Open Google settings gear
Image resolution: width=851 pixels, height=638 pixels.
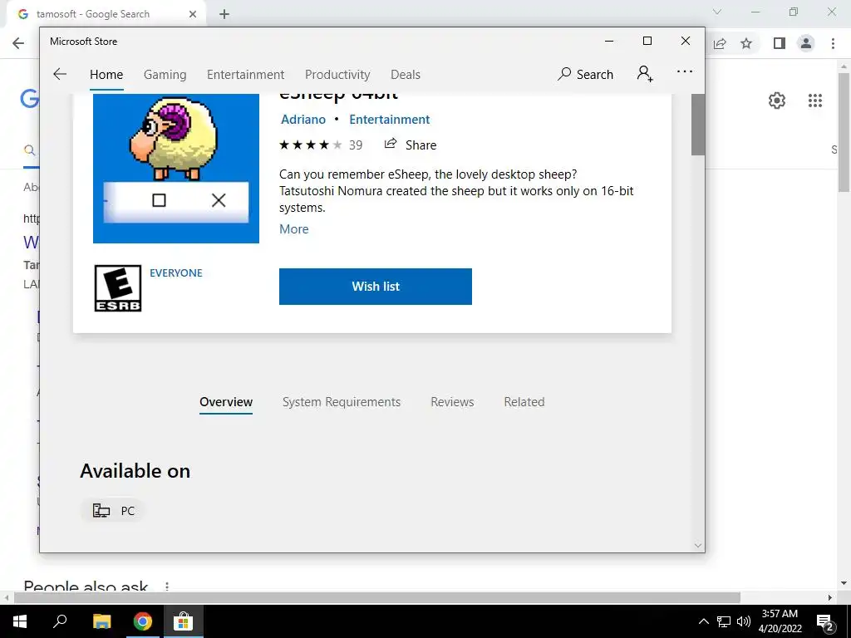pyautogui.click(x=777, y=101)
